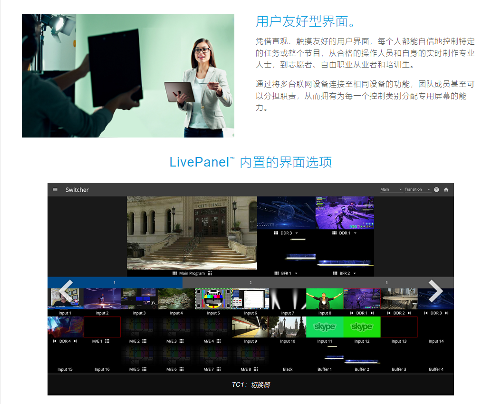Skip to next clip on DDR 1 row
The image size is (501, 404).
[372, 313]
